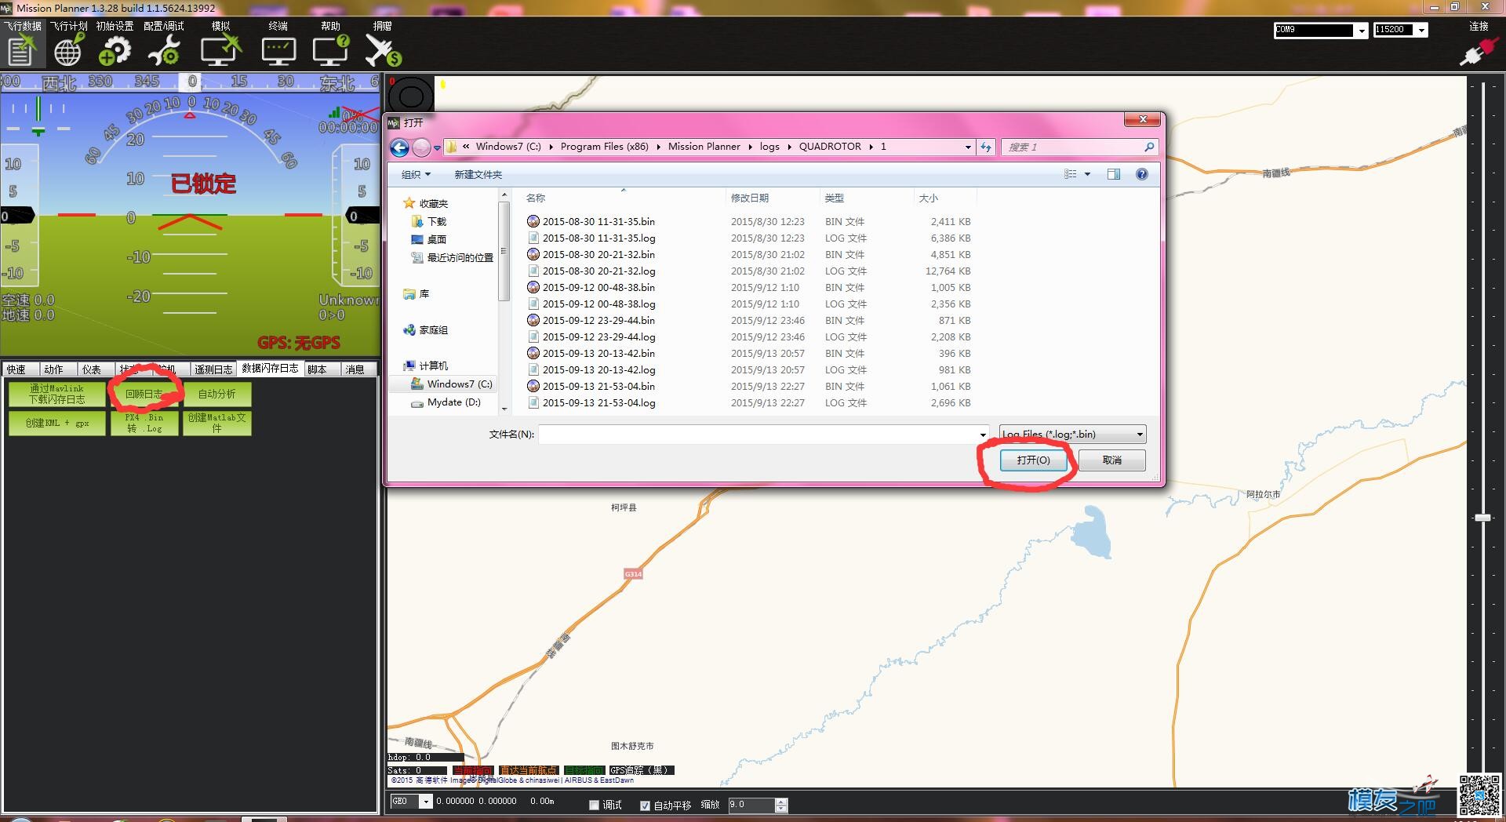Open the recent locations arrow beside Forward
1506x822 pixels.
point(437,147)
